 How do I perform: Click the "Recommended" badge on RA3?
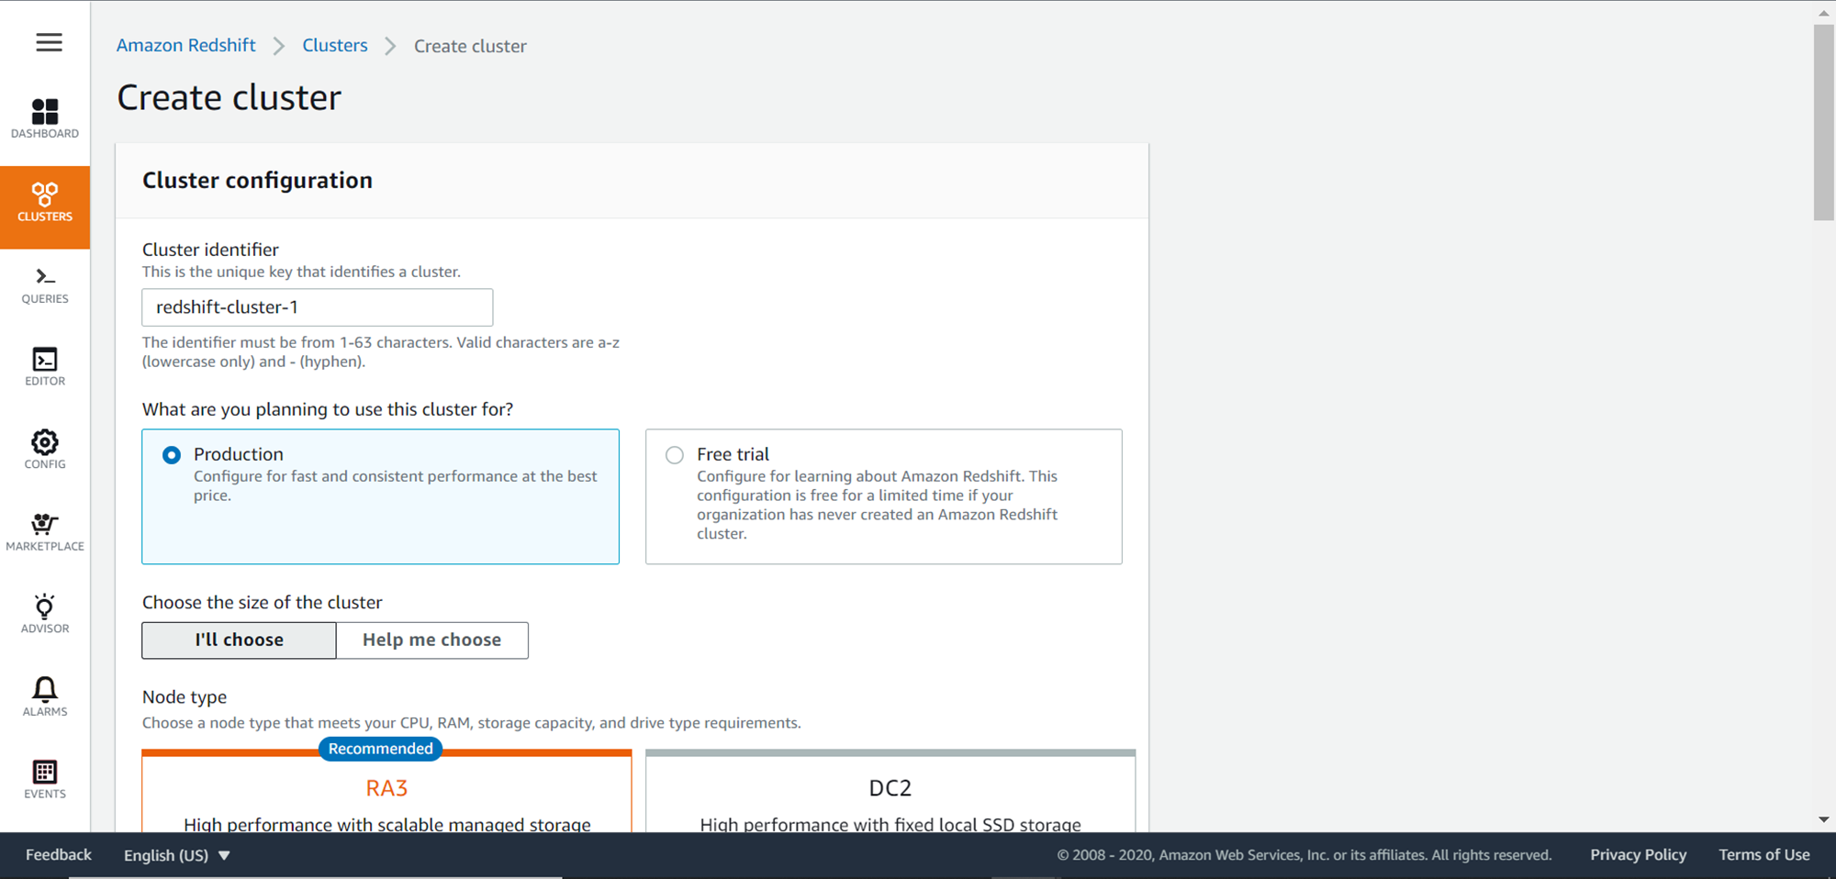point(381,749)
